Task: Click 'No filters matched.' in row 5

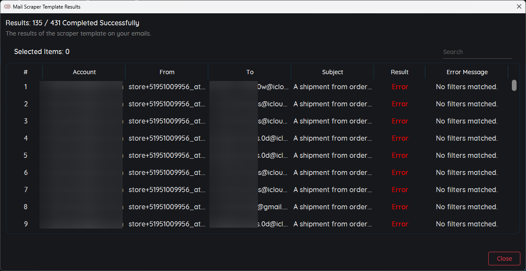Action: 467,155
